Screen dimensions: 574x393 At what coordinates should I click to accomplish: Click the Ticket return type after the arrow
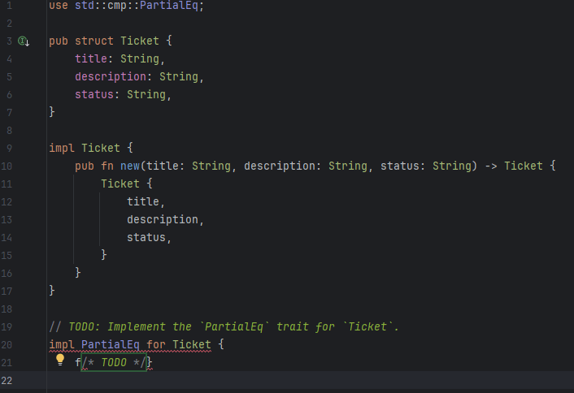pyautogui.click(x=523, y=166)
